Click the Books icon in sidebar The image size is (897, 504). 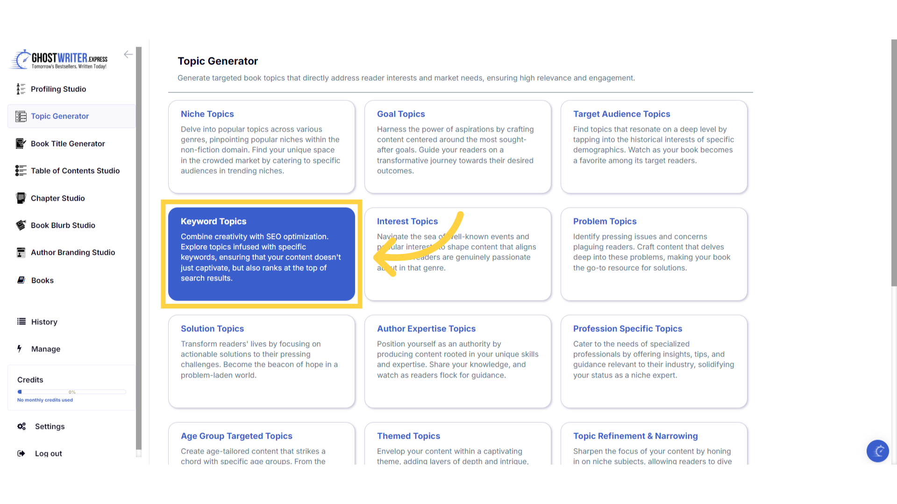click(x=21, y=280)
